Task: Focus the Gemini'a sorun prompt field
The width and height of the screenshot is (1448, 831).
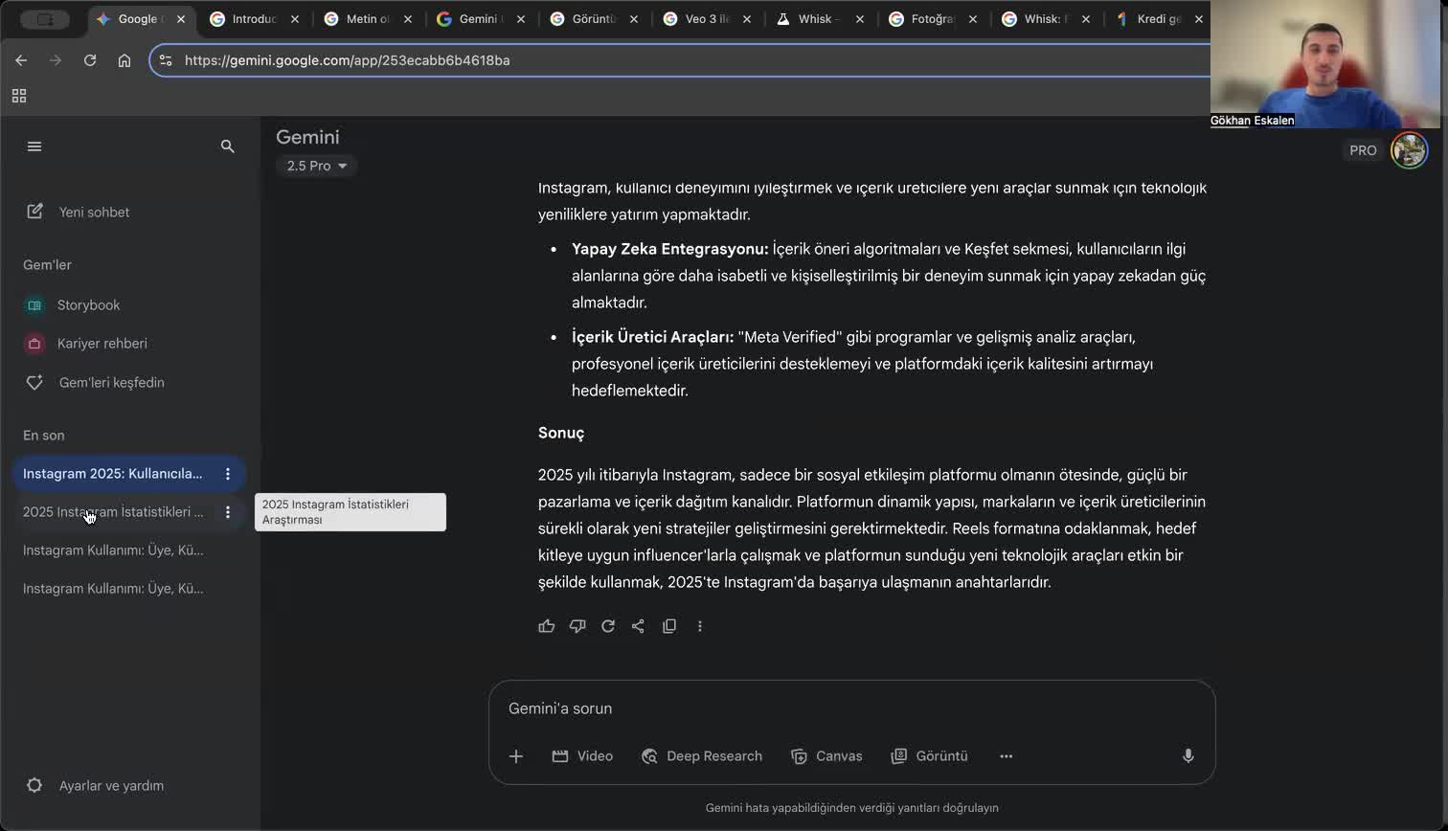Action: coord(851,708)
